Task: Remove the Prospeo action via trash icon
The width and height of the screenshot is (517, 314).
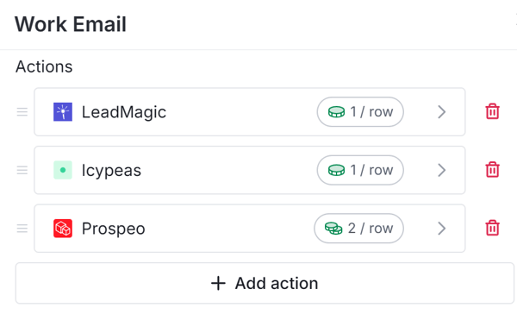Action: [x=492, y=228]
